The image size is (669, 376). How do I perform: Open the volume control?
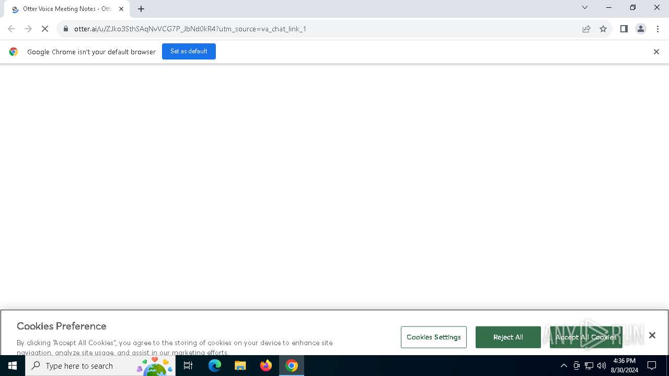602,366
